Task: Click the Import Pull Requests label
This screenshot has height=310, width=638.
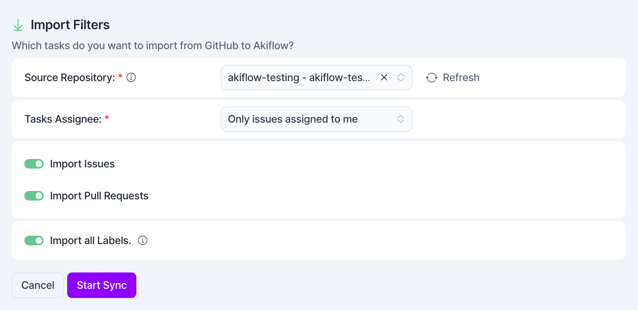Action: click(99, 196)
